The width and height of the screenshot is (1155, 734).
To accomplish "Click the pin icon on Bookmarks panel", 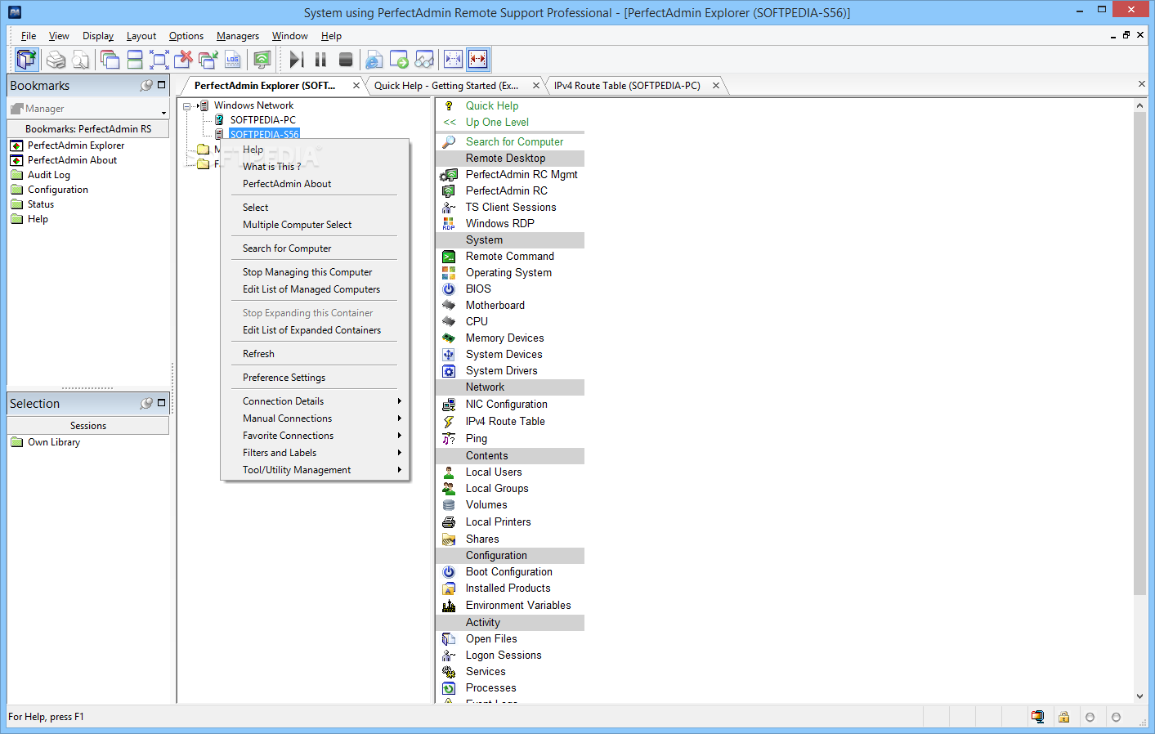I will [146, 85].
